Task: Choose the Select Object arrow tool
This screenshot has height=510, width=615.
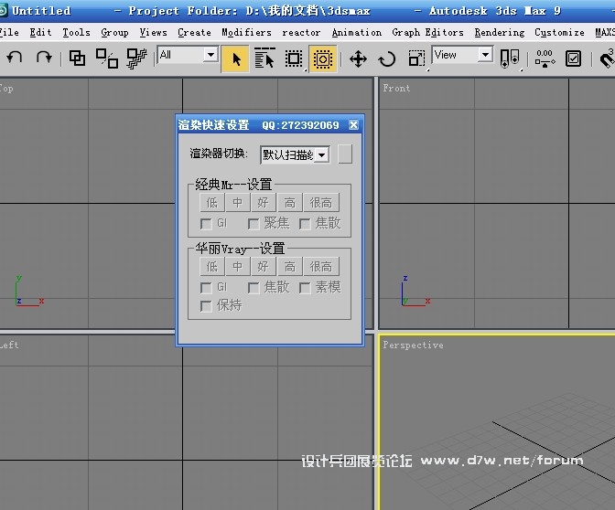Action: 235,59
